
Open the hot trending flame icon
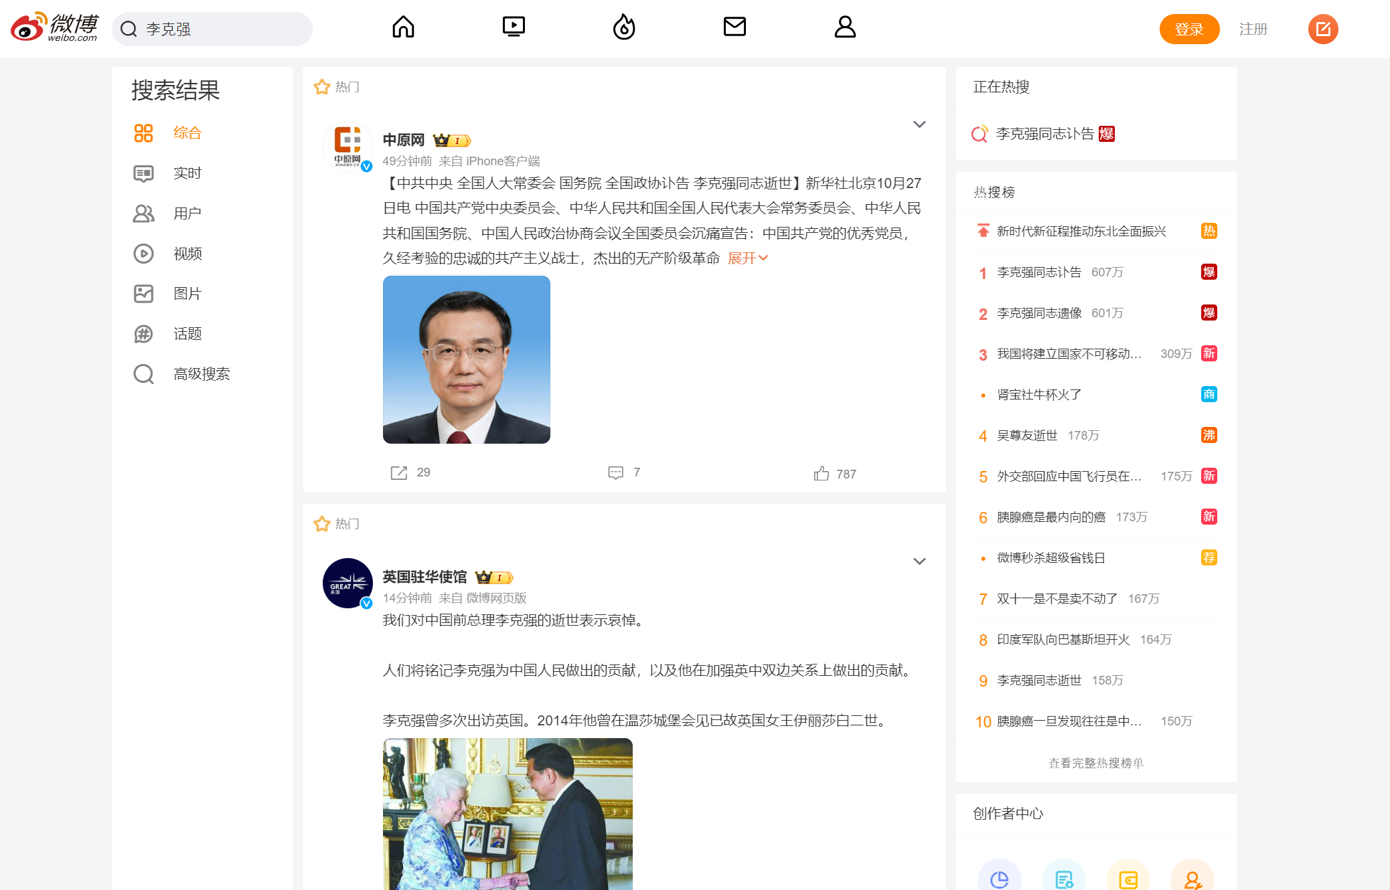624,27
